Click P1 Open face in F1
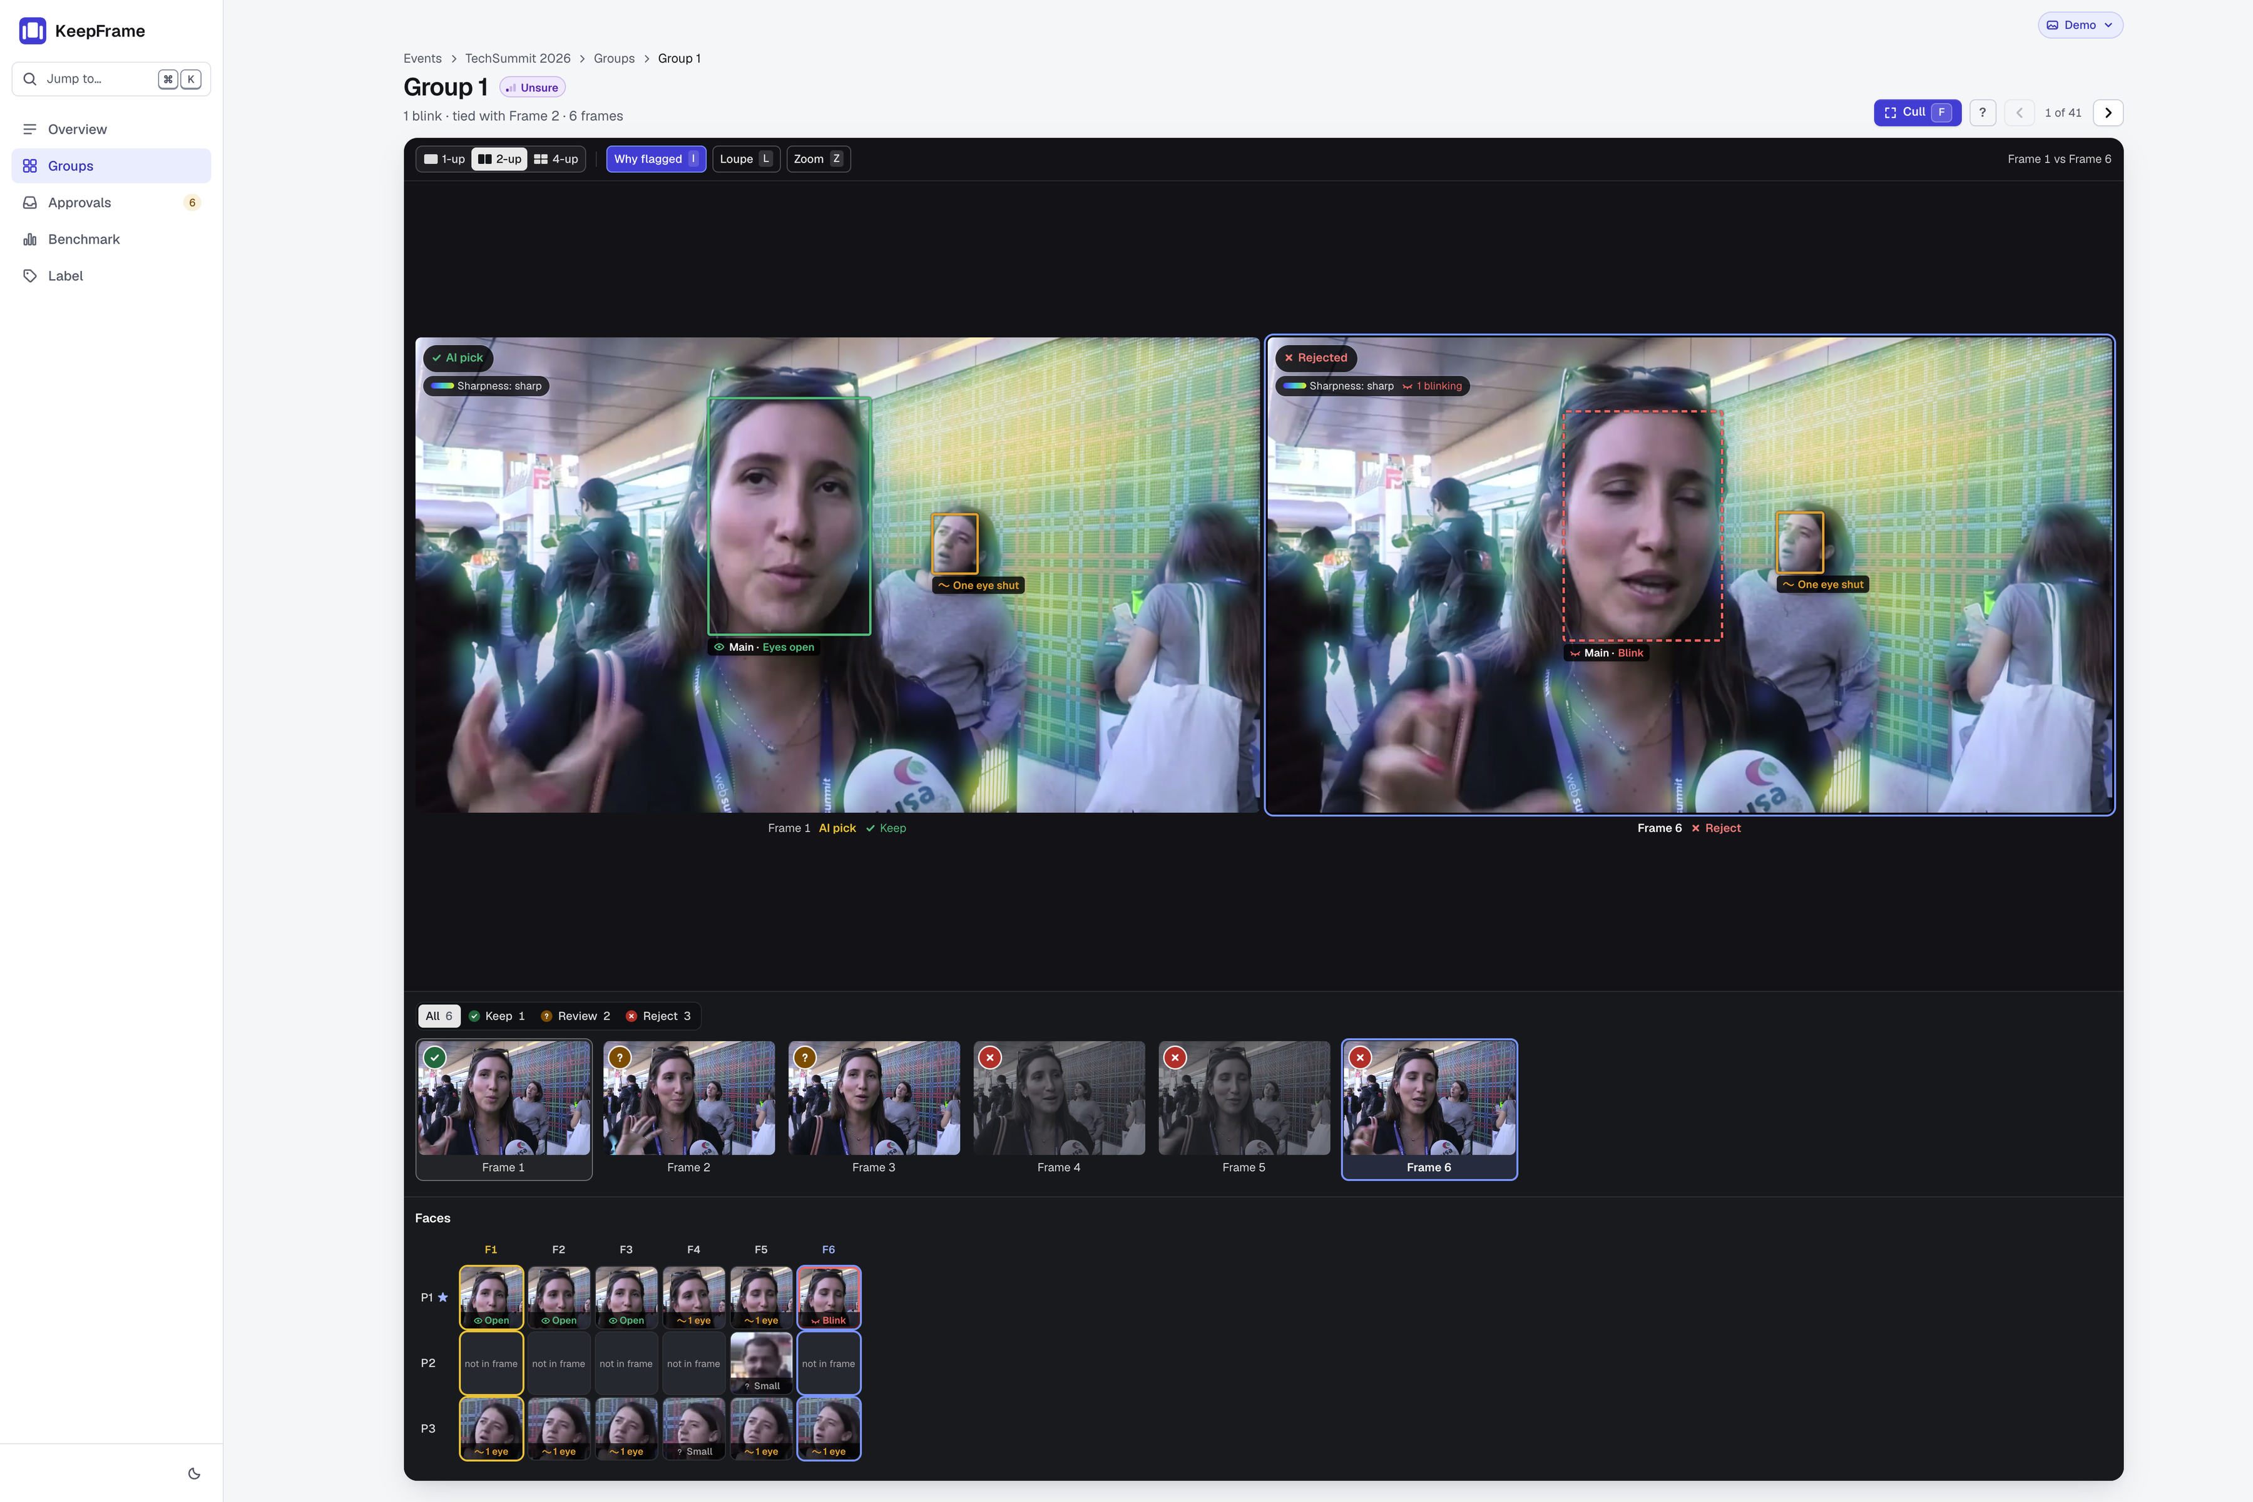Screen dimensions: 2253x1502 (491, 1297)
